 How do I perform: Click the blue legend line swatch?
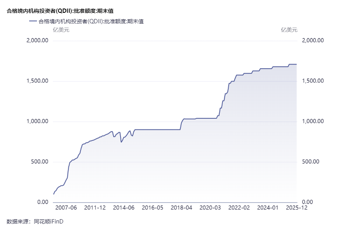point(33,22)
